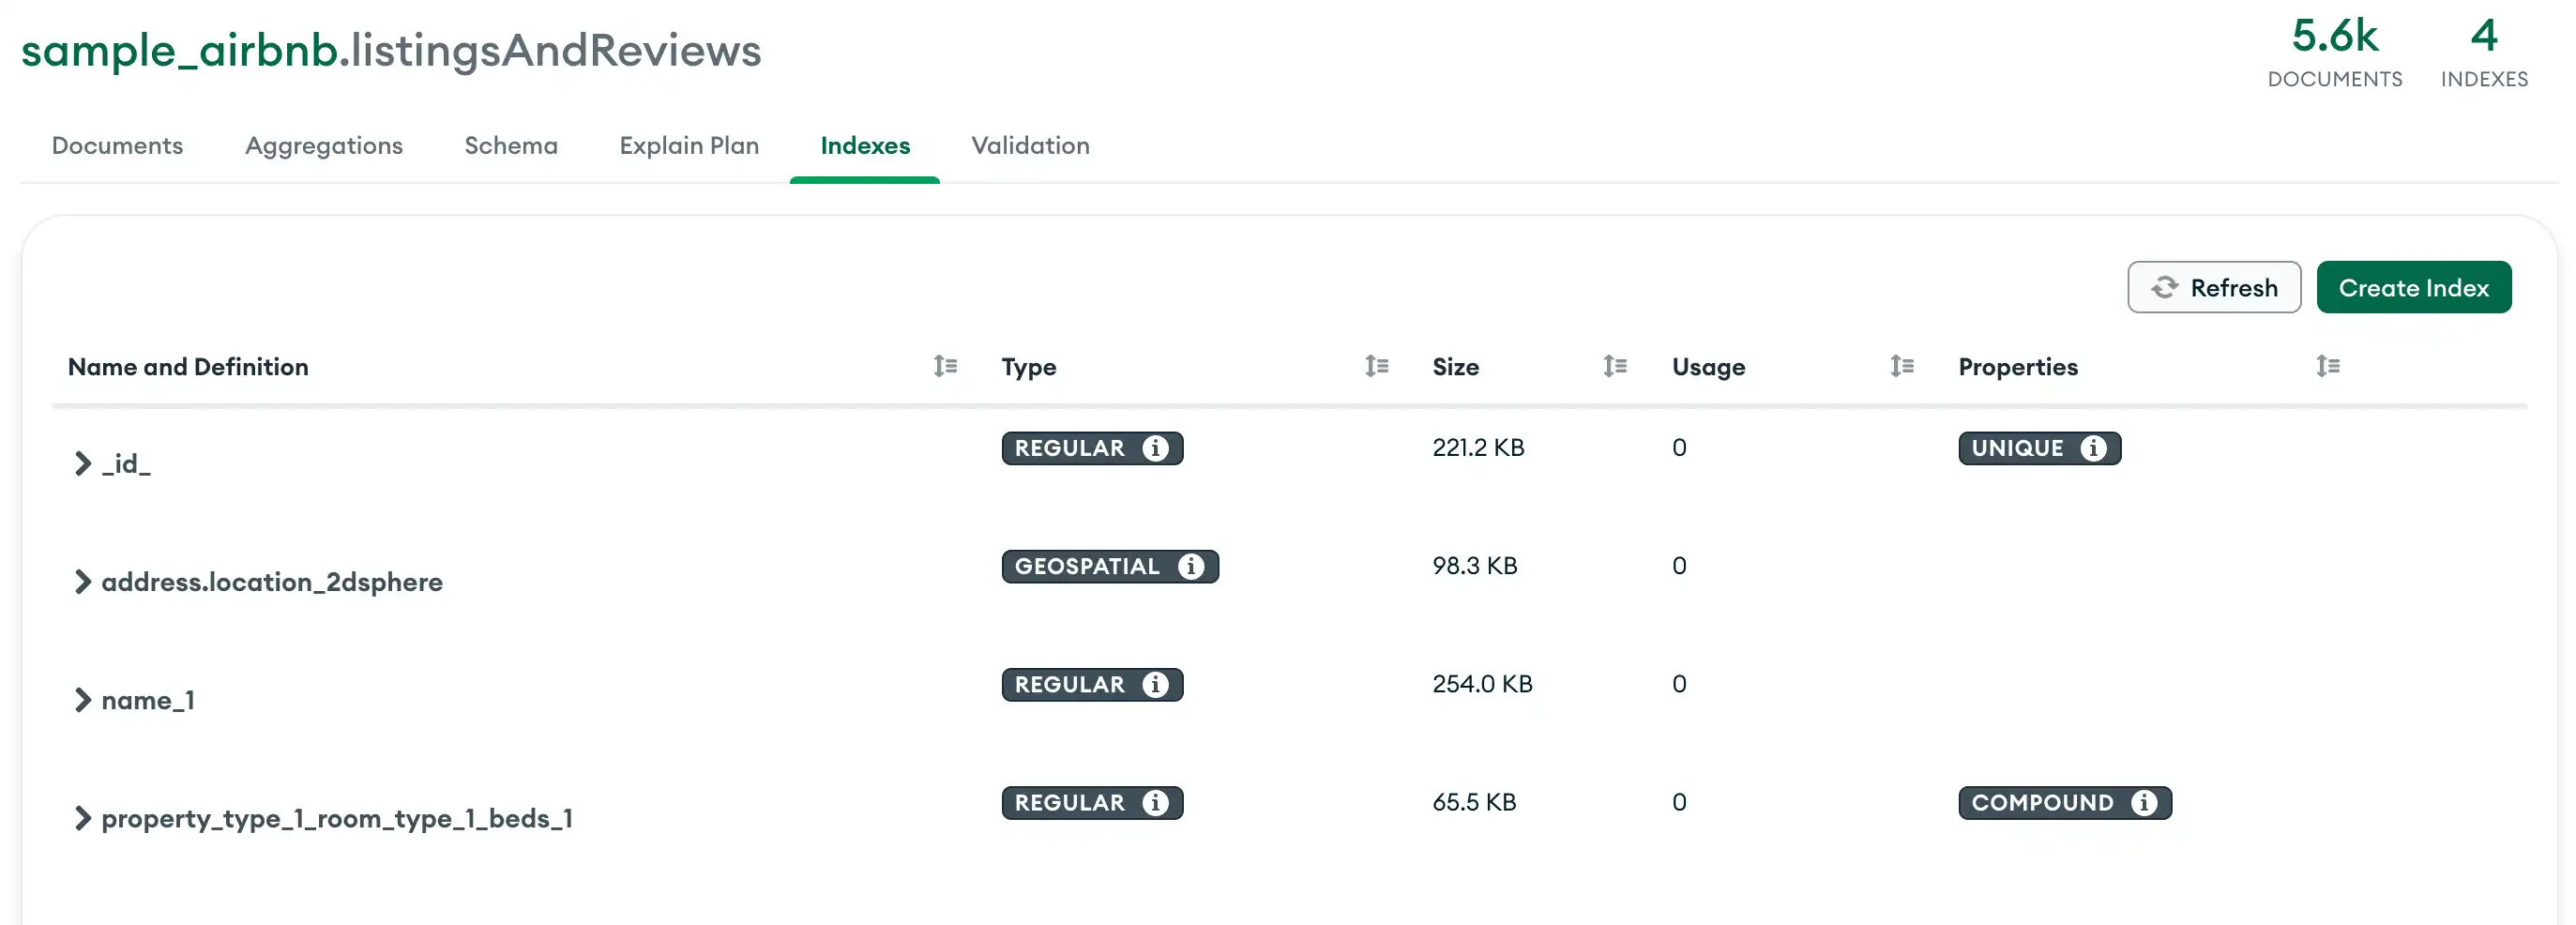Click the Create Index button
The width and height of the screenshot is (2576, 925).
2414,287
